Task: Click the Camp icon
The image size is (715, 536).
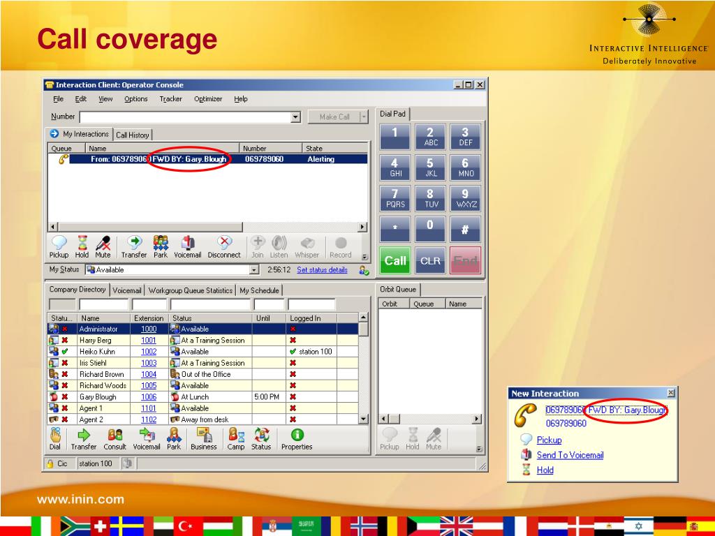Action: (x=236, y=440)
